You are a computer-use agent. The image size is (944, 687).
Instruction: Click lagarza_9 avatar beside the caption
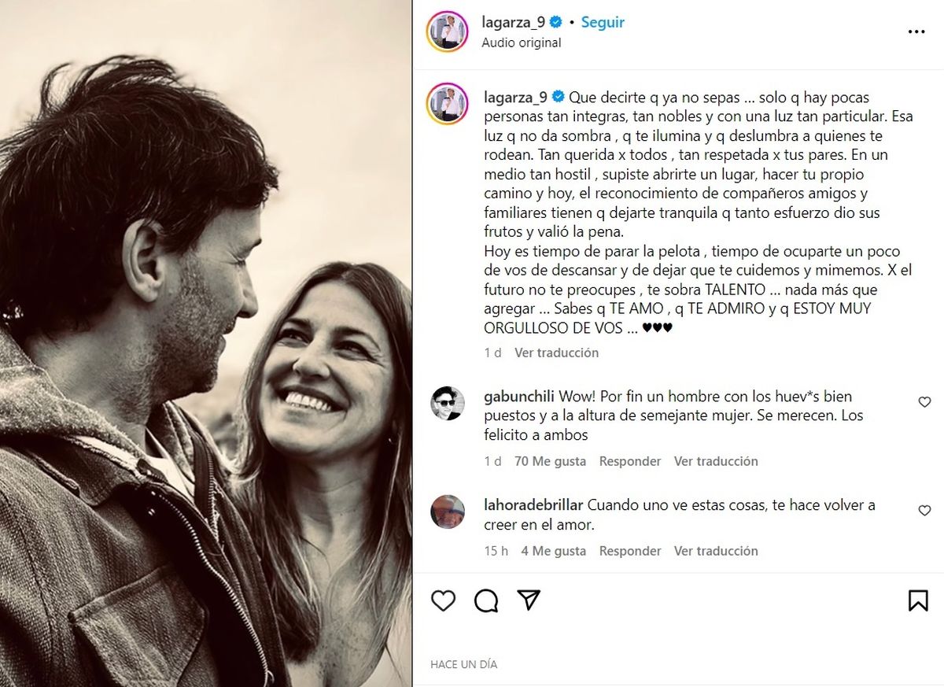(448, 104)
